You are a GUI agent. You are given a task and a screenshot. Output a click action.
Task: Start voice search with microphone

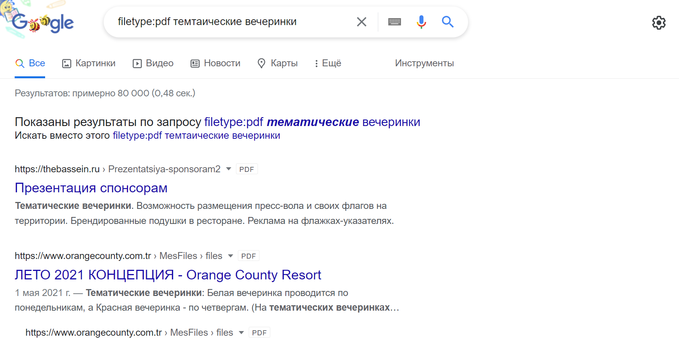(421, 22)
